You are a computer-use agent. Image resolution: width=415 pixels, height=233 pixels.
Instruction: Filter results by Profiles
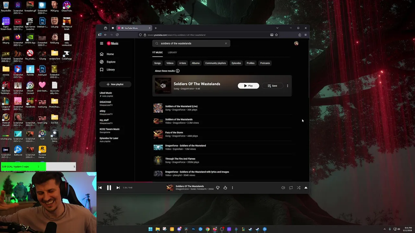pyautogui.click(x=251, y=63)
